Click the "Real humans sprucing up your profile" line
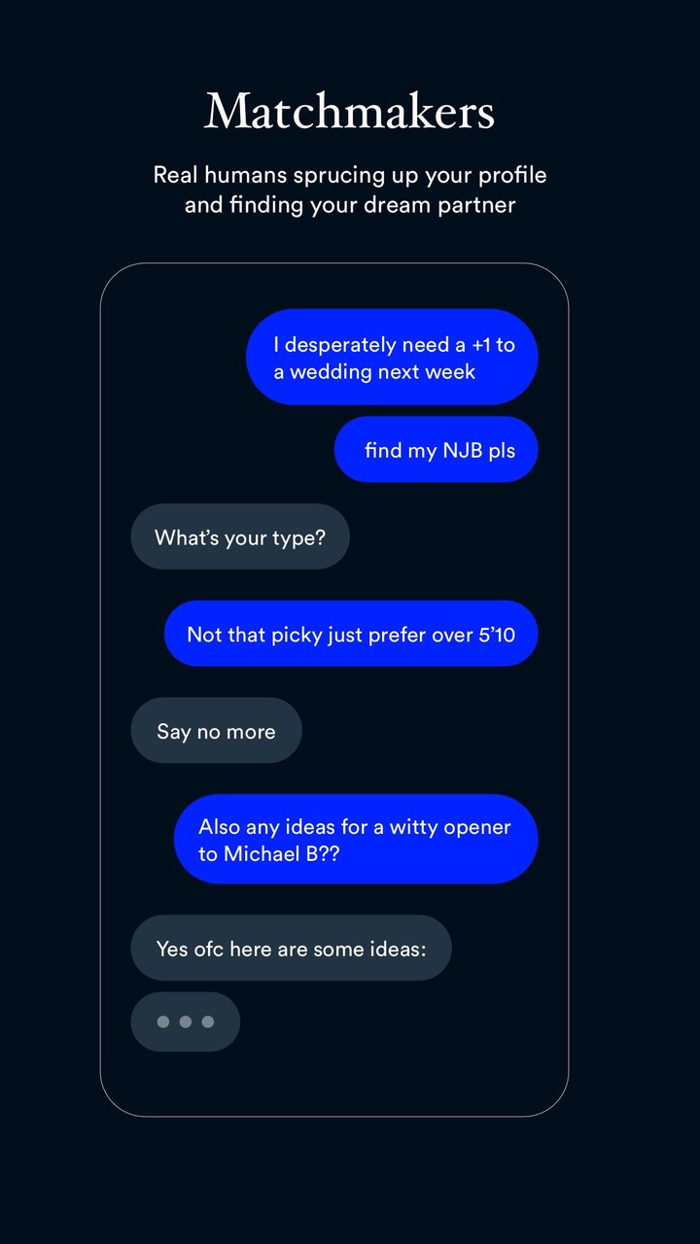Image resolution: width=700 pixels, height=1244 pixels. point(350,175)
